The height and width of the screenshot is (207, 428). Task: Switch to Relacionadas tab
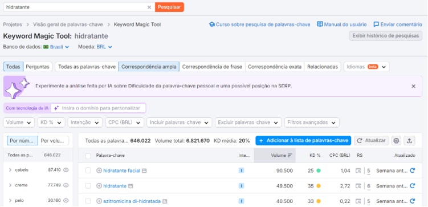click(x=323, y=67)
